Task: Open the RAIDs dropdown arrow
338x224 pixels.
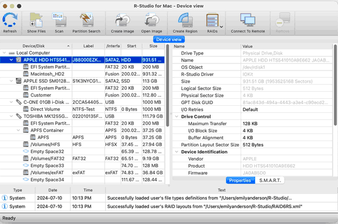Action: tap(221, 27)
